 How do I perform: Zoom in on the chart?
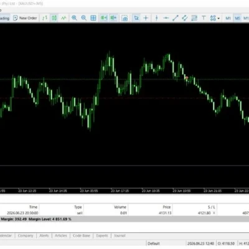(x=74, y=18)
